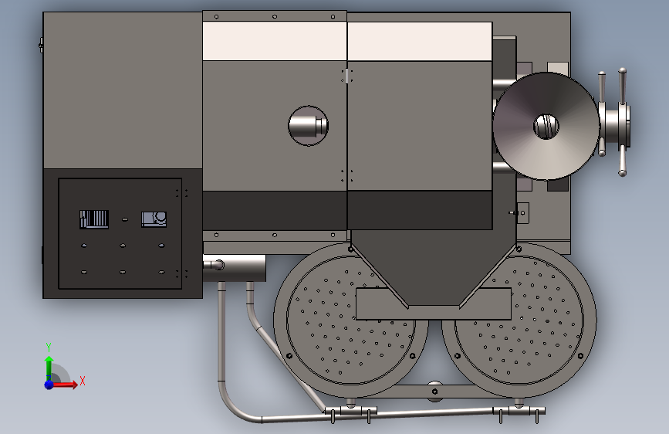669x434 pixels.
Task: Select the cylindrical knob in center panel
Action: click(308, 126)
